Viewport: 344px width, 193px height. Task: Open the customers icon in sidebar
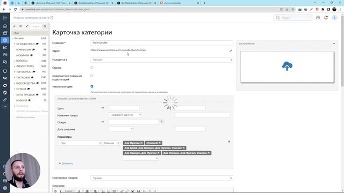point(5,55)
